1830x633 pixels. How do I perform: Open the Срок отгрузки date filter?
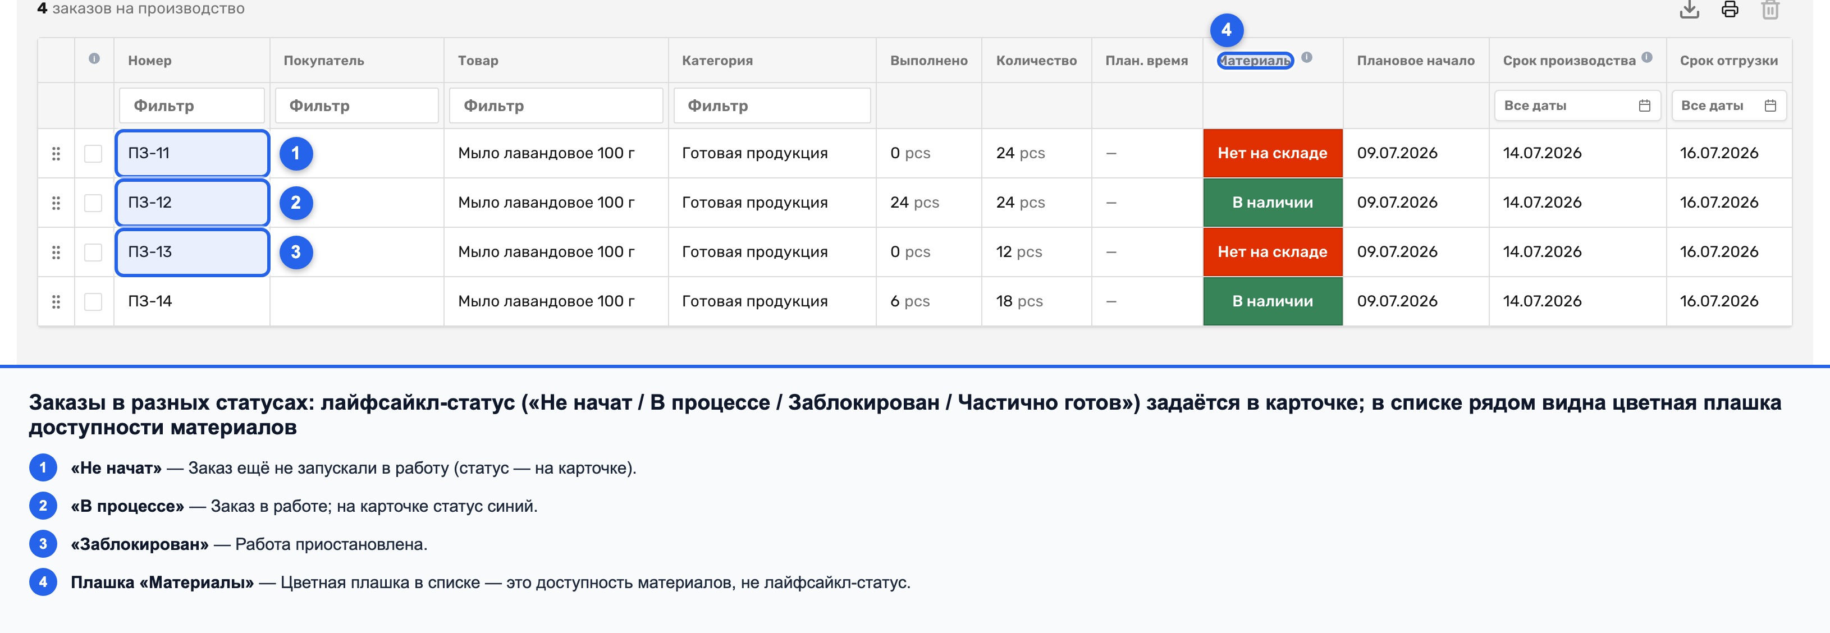[1728, 106]
